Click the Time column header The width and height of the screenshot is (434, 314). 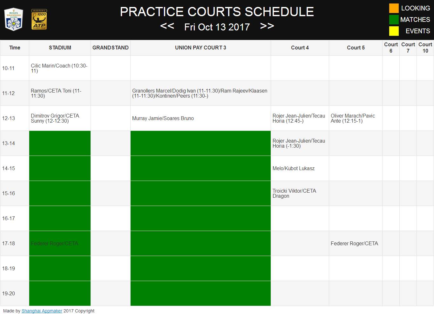pos(15,48)
